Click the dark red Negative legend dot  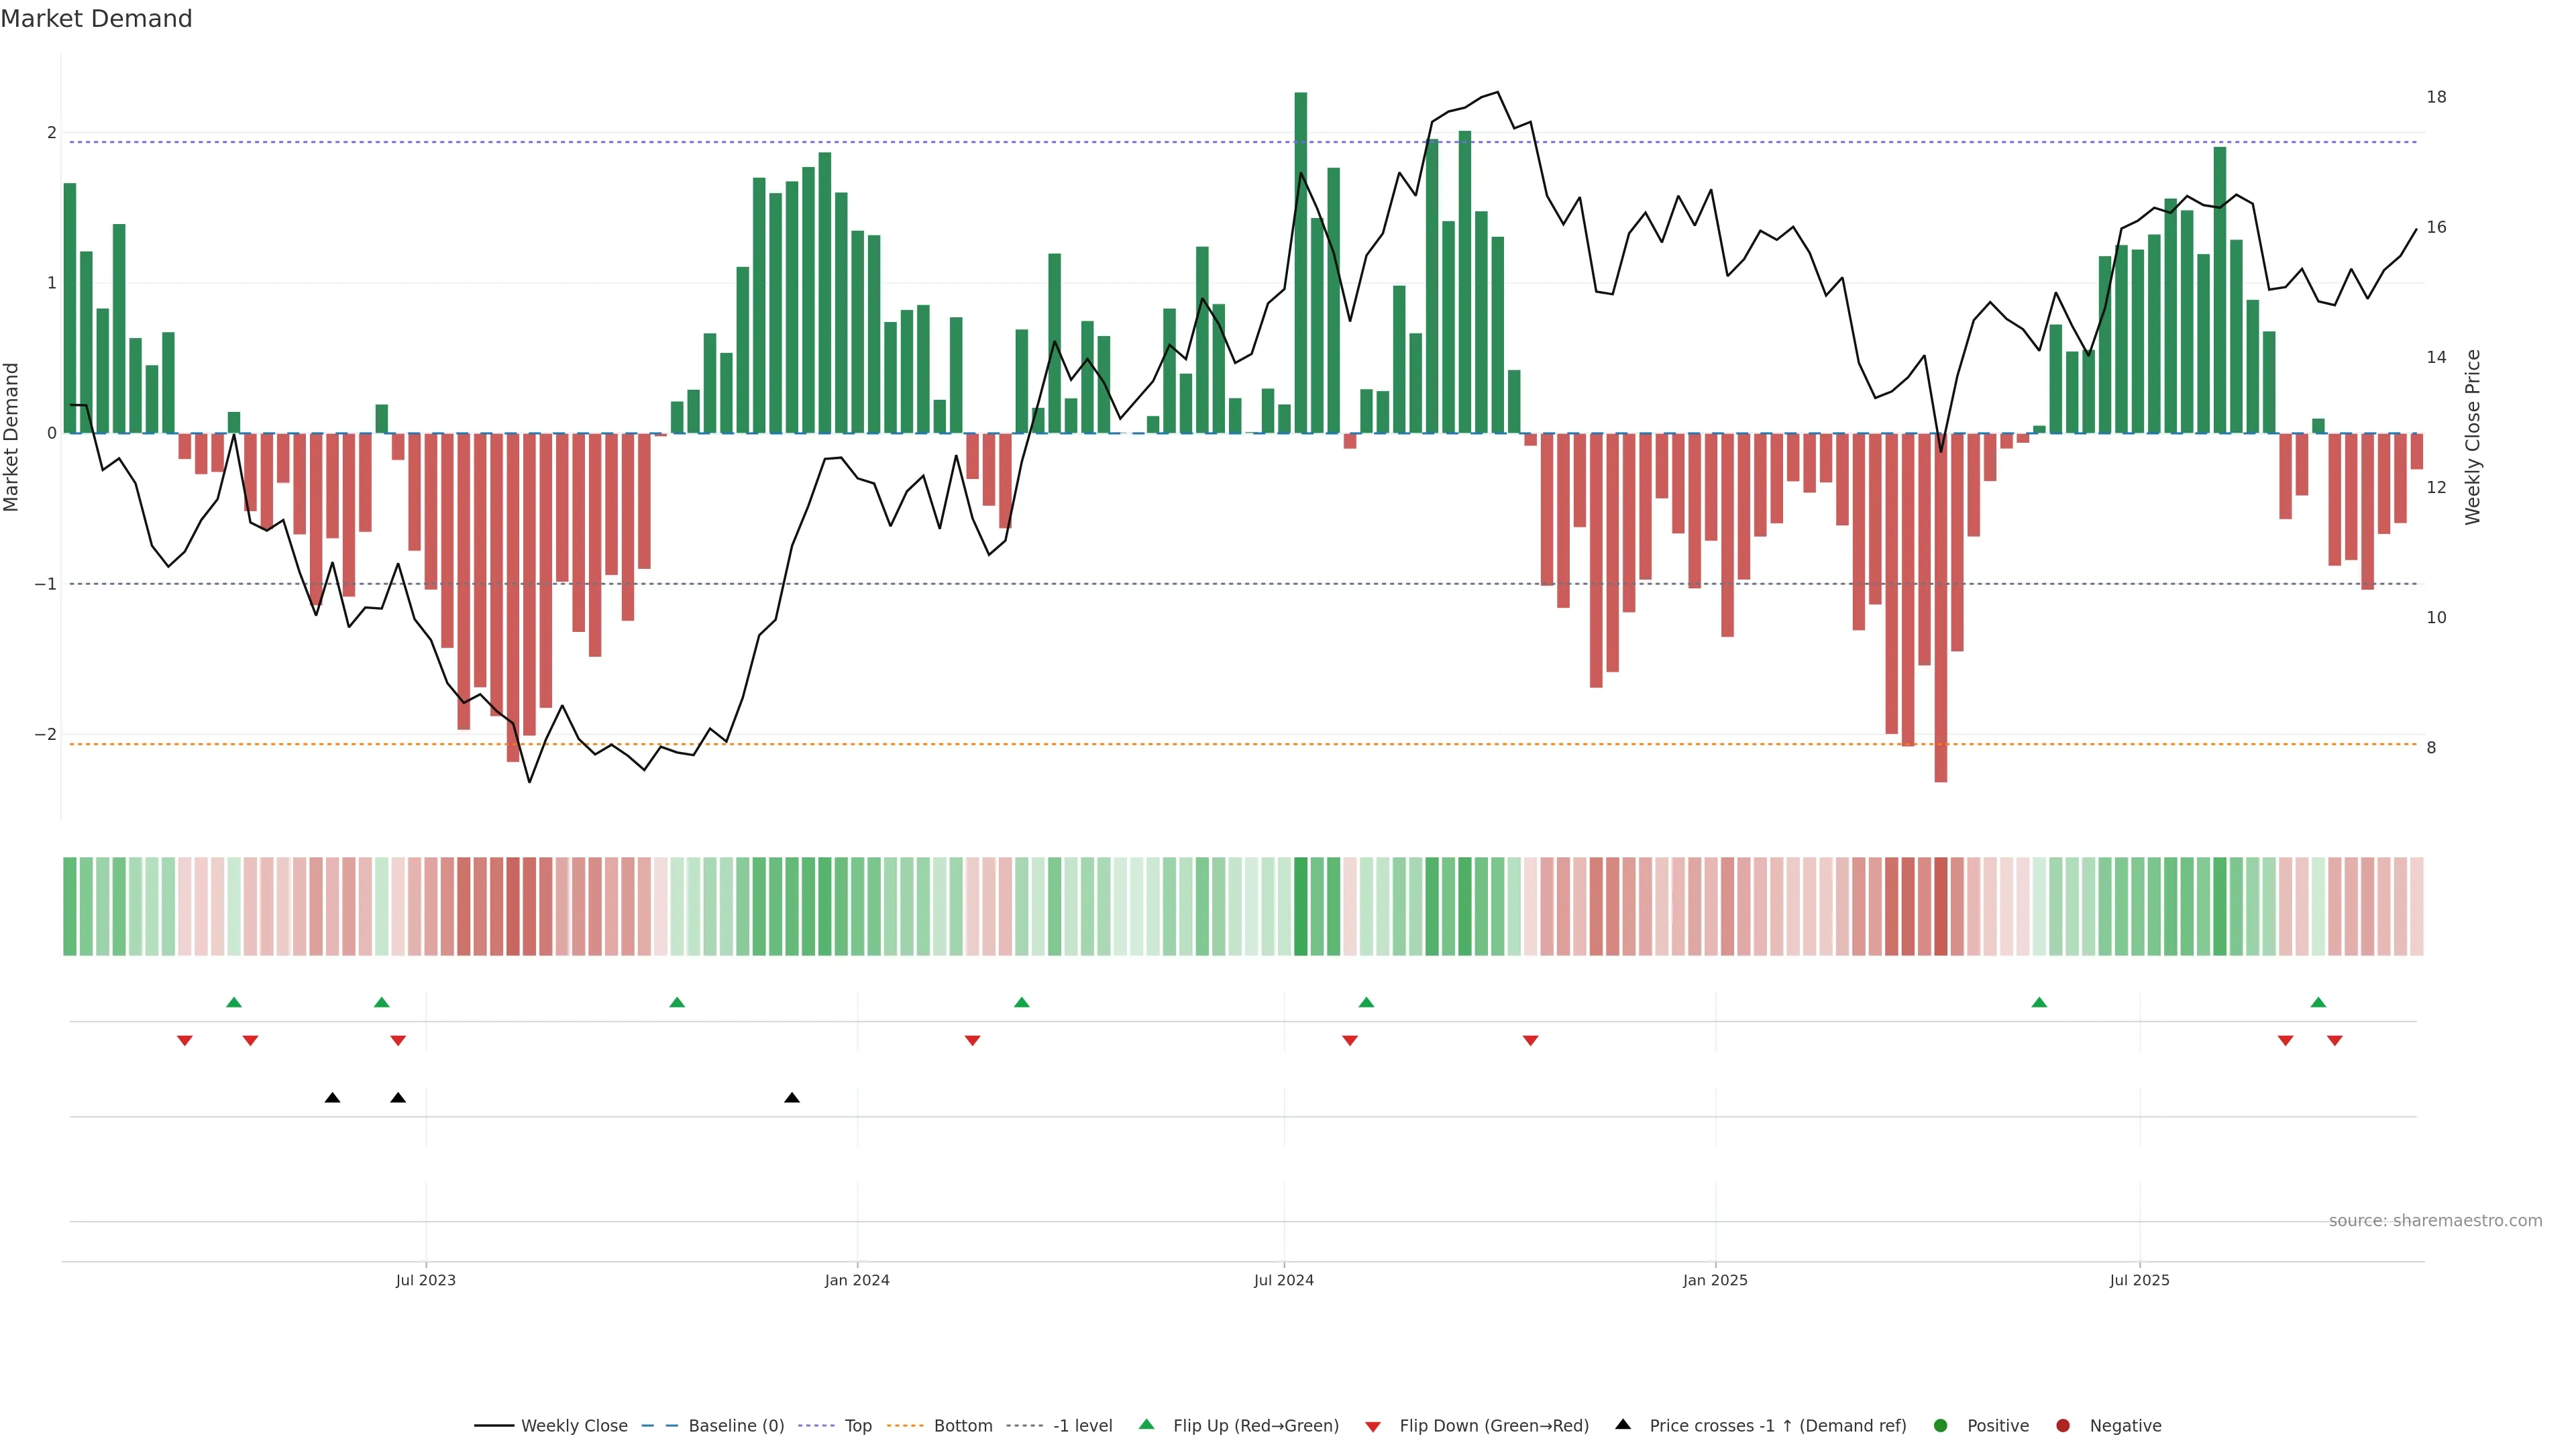tap(2063, 1426)
